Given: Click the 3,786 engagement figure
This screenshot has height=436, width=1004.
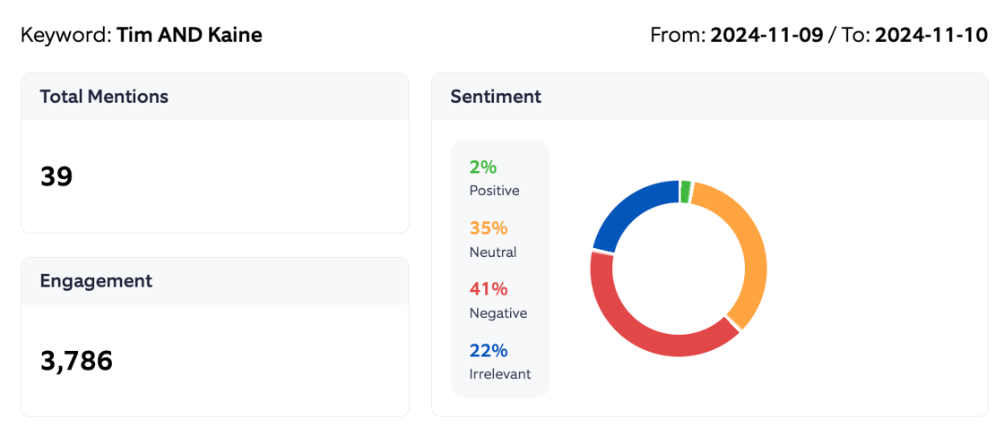Looking at the screenshot, I should click(76, 362).
